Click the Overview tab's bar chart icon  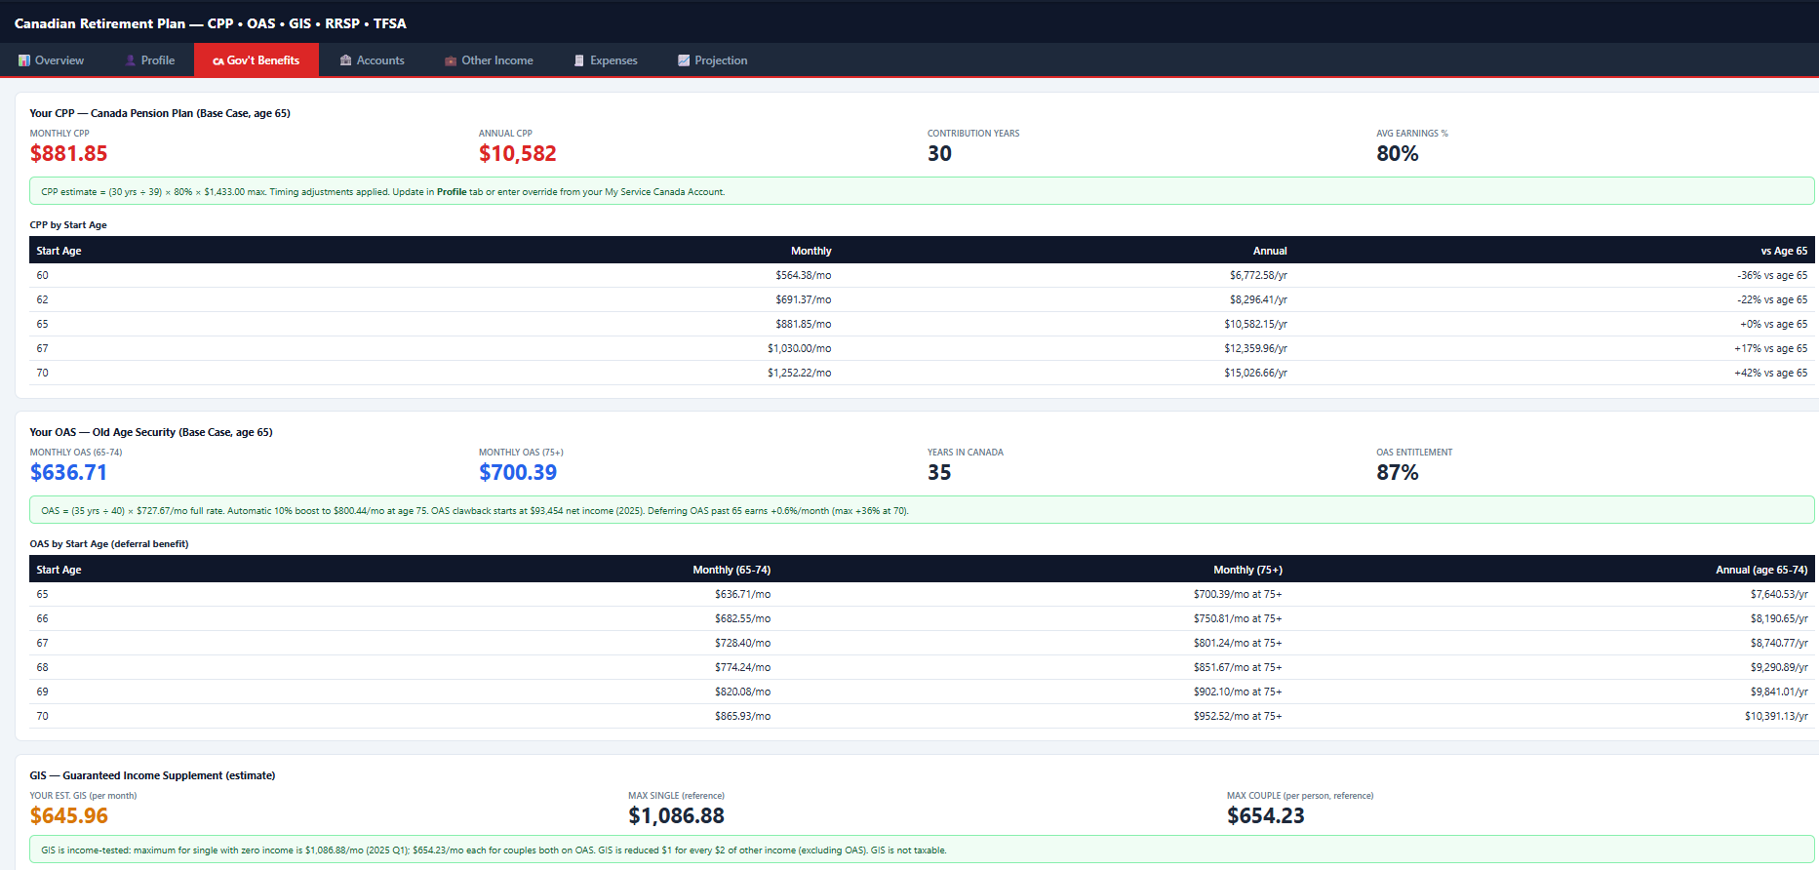click(24, 60)
